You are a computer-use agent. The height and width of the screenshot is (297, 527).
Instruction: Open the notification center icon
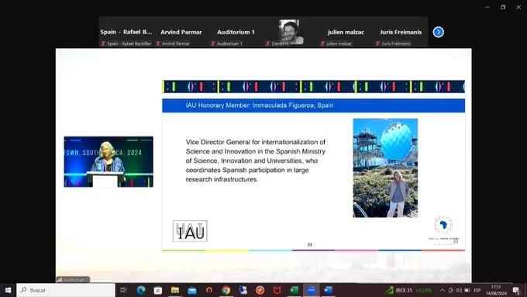click(x=517, y=290)
